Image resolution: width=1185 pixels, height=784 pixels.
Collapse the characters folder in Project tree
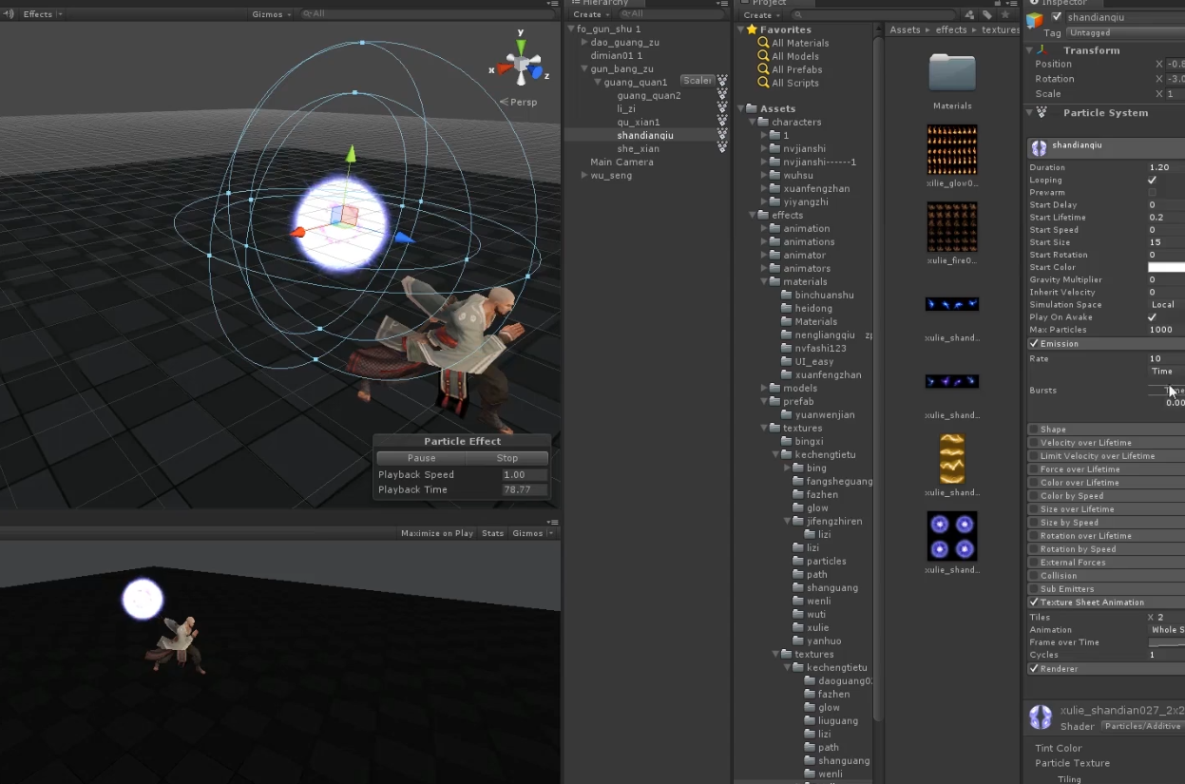coord(752,122)
